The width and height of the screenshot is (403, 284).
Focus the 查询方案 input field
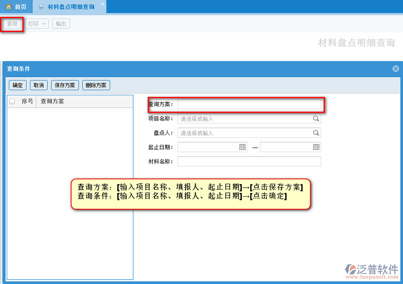(249, 104)
